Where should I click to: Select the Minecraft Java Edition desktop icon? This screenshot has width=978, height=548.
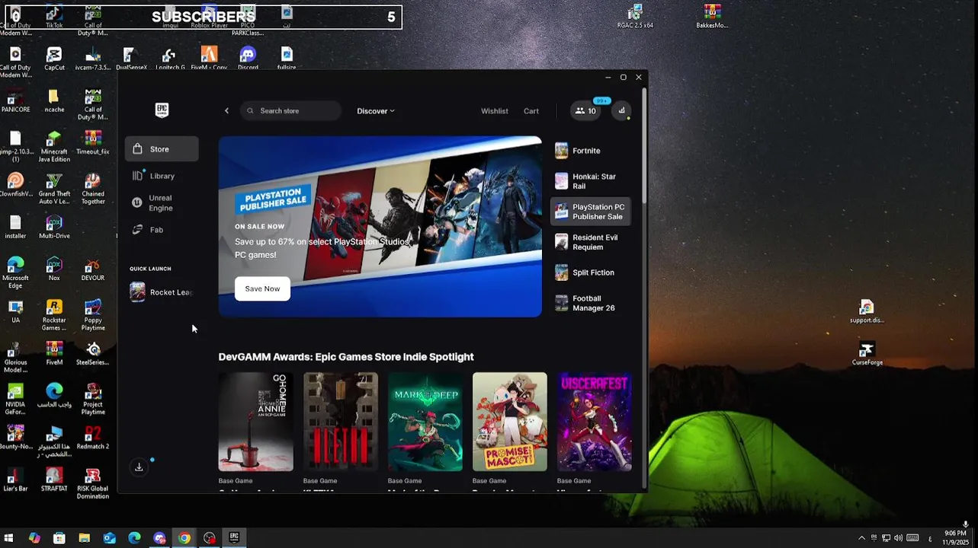54,147
